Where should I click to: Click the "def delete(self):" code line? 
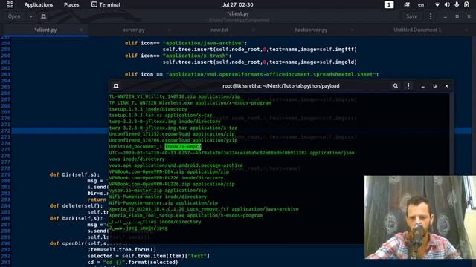[76, 206]
